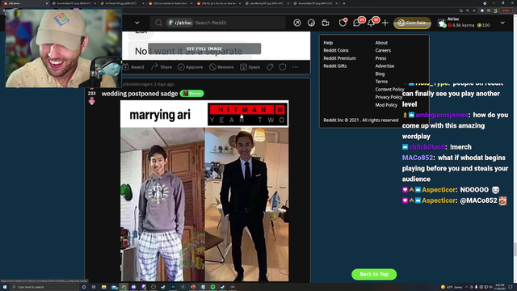Approve the post using the Approve button

(x=191, y=67)
